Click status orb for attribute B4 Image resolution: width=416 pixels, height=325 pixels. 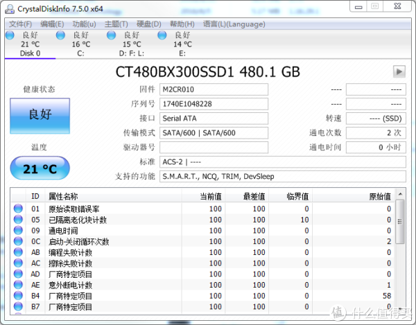coord(18,296)
